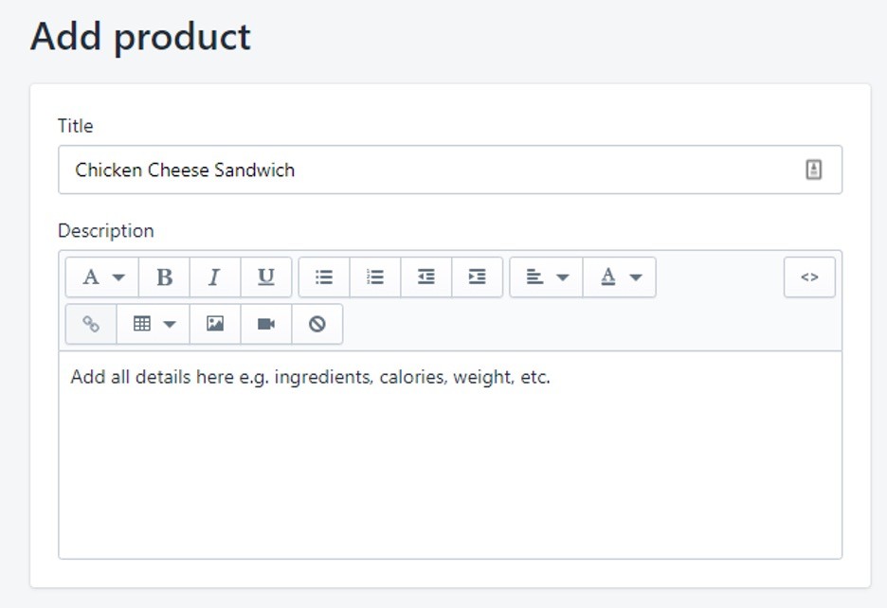Open the insert table dropdown
This screenshot has width=887, height=608.
click(x=153, y=324)
